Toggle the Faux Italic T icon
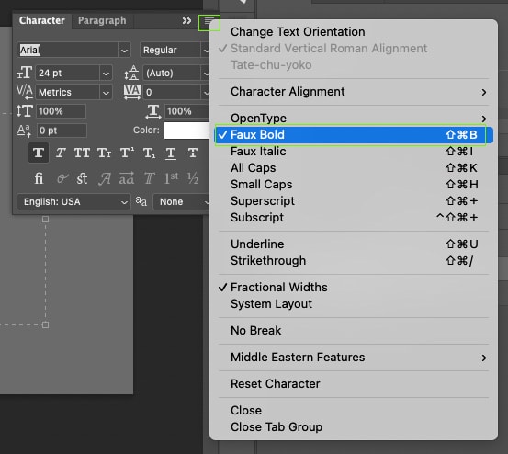The image size is (508, 454). [61, 153]
